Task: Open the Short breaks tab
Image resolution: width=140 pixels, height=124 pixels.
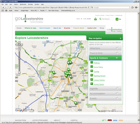Action: click(45, 28)
